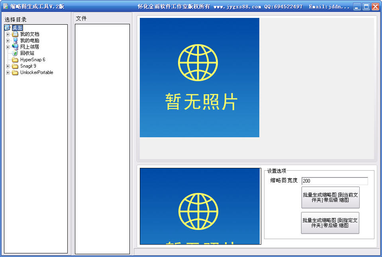Click the app icon in title bar
This screenshot has height=257, width=382.
[x=5, y=6]
